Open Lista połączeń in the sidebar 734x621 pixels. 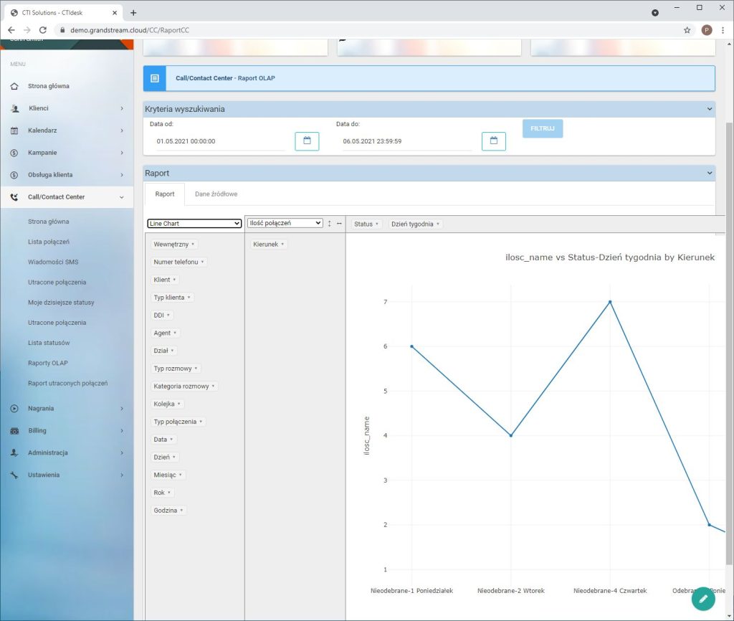click(49, 242)
